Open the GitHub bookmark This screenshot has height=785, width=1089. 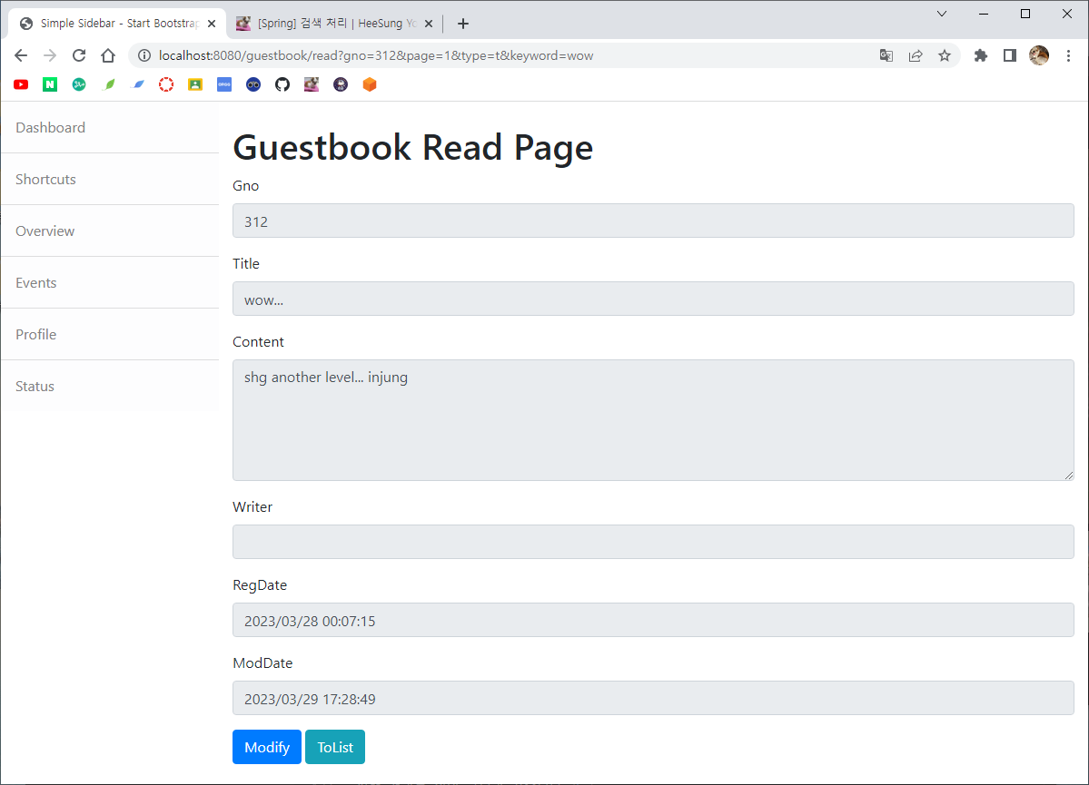[x=282, y=84]
